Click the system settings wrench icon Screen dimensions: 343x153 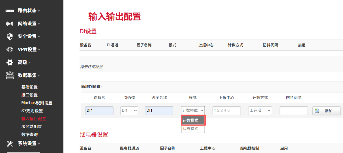coord(10,143)
